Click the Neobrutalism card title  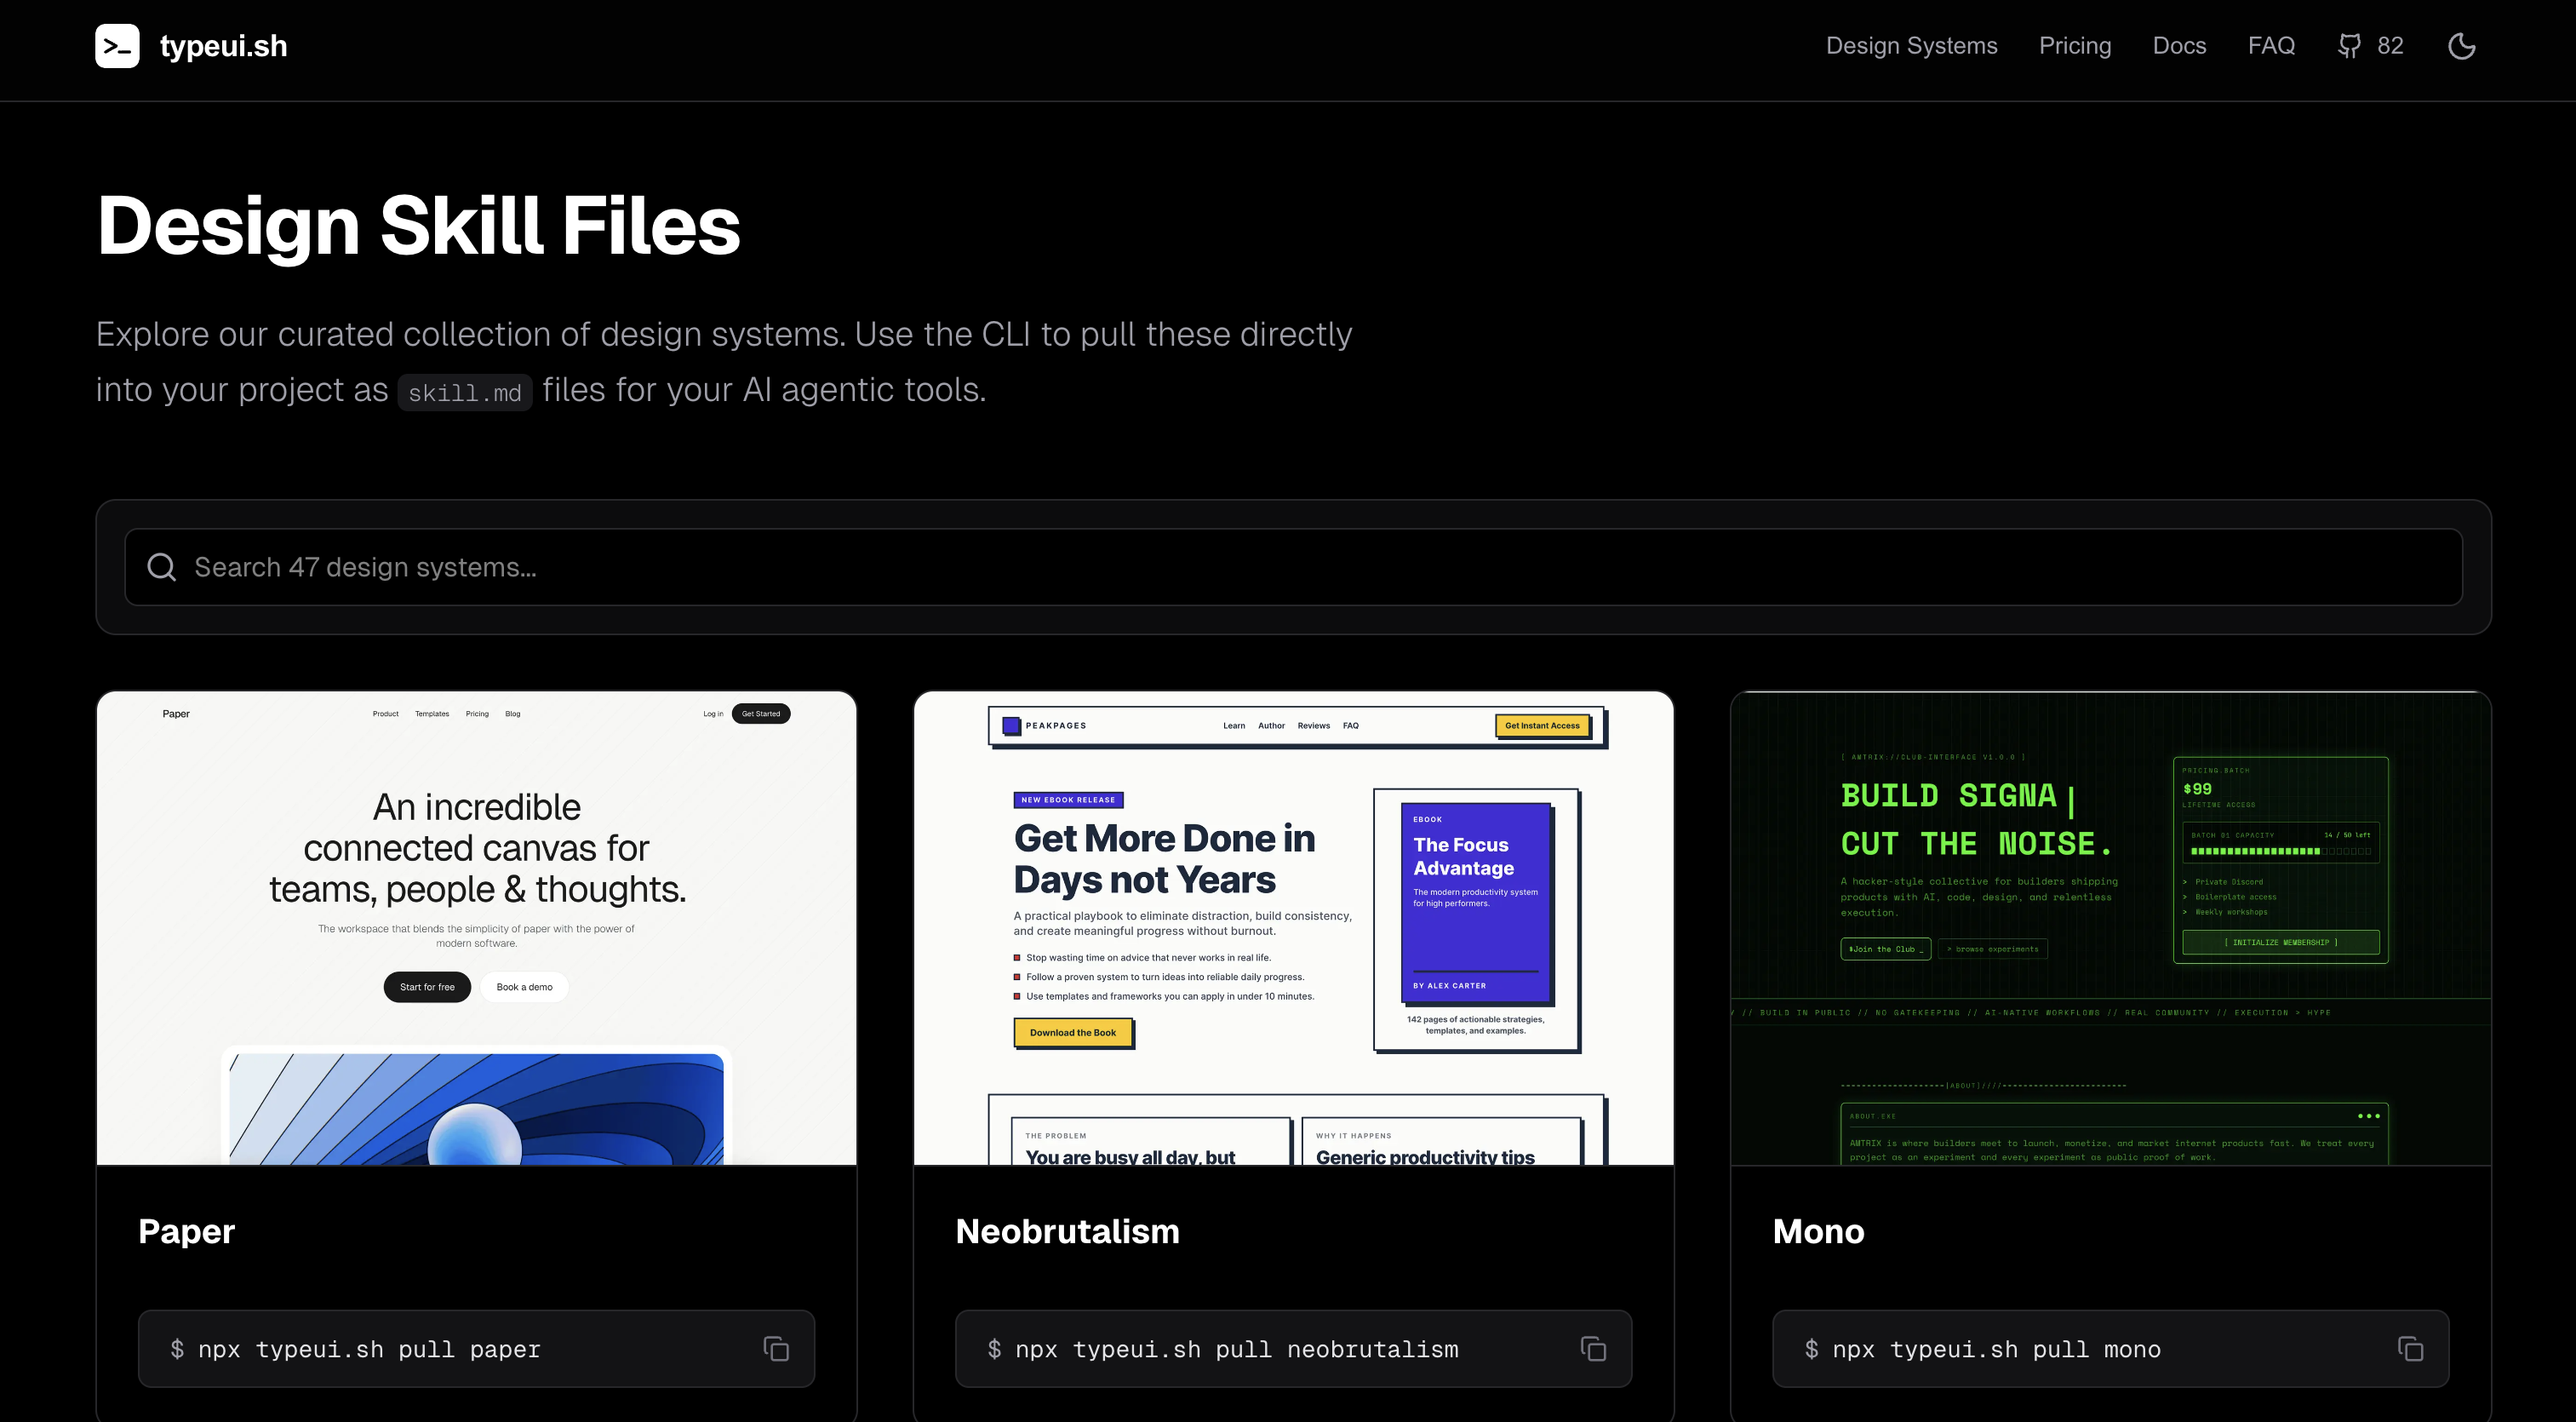[x=1067, y=1231]
